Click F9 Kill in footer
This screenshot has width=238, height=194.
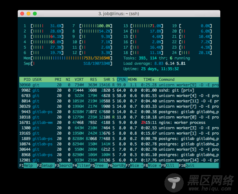pyautogui.click(x=170, y=165)
